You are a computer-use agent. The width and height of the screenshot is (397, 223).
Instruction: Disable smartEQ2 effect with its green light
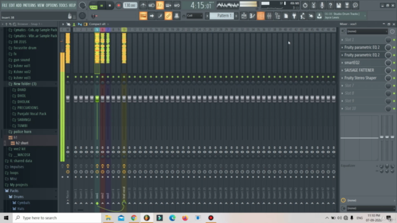click(x=394, y=63)
